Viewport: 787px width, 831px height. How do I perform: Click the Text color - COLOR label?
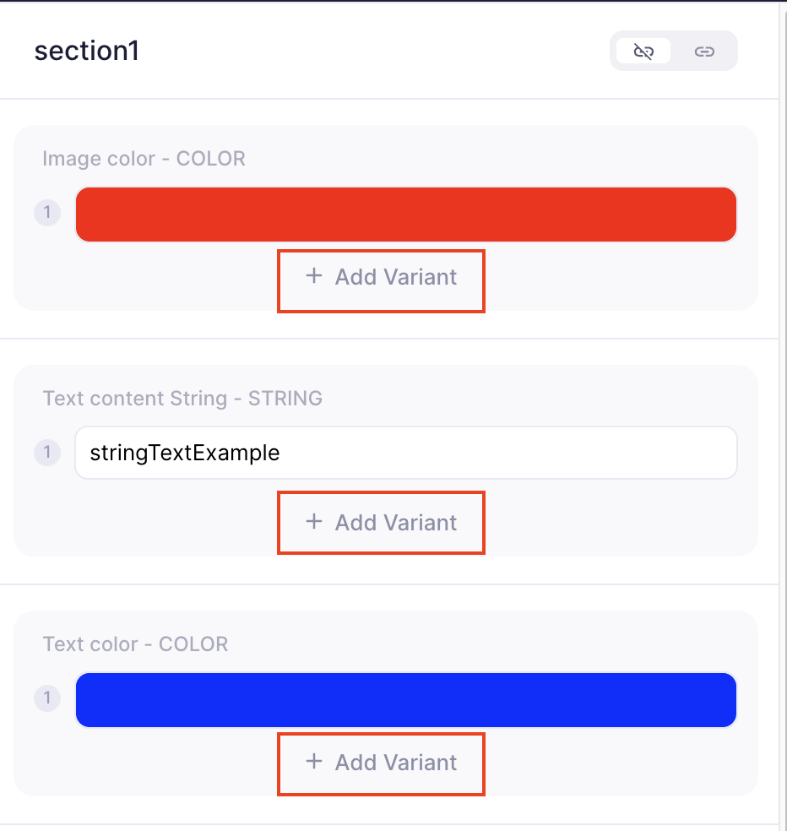[135, 644]
